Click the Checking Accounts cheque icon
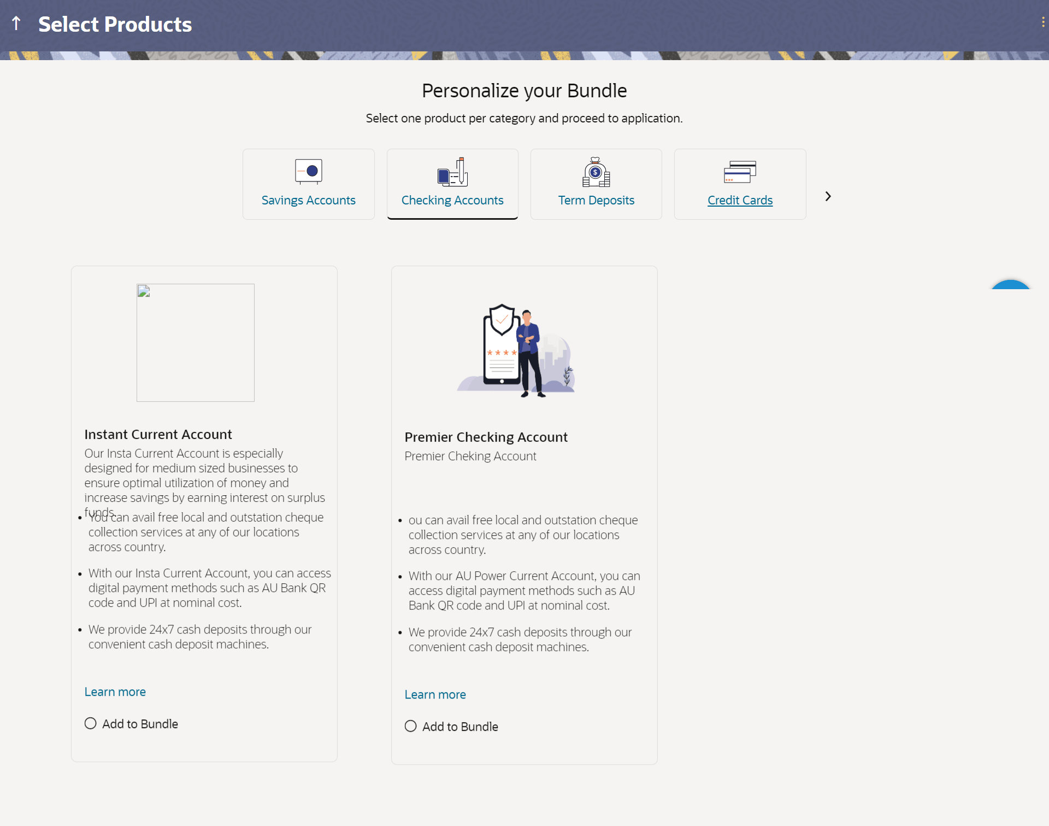 452,172
